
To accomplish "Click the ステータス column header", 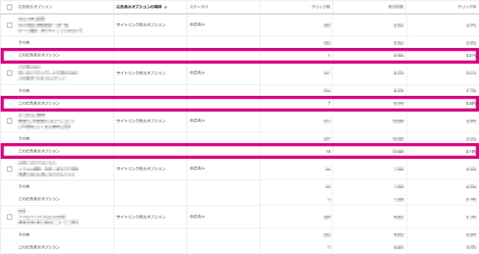I will point(198,7).
